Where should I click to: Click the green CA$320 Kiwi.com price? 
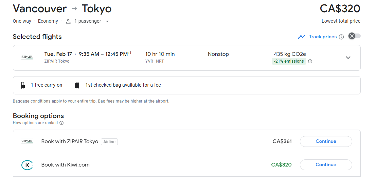point(281,165)
